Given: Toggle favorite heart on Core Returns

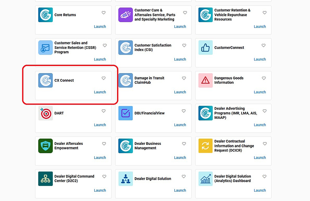Looking at the screenshot, I should (x=103, y=13).
